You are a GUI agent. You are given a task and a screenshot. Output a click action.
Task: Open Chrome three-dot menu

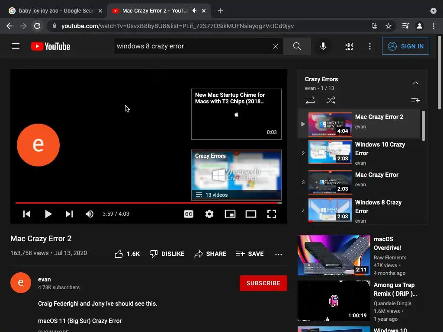pyautogui.click(x=433, y=26)
